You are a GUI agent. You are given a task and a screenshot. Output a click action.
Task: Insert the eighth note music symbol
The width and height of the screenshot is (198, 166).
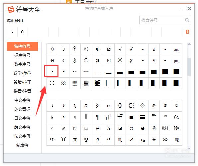click(x=63, y=106)
